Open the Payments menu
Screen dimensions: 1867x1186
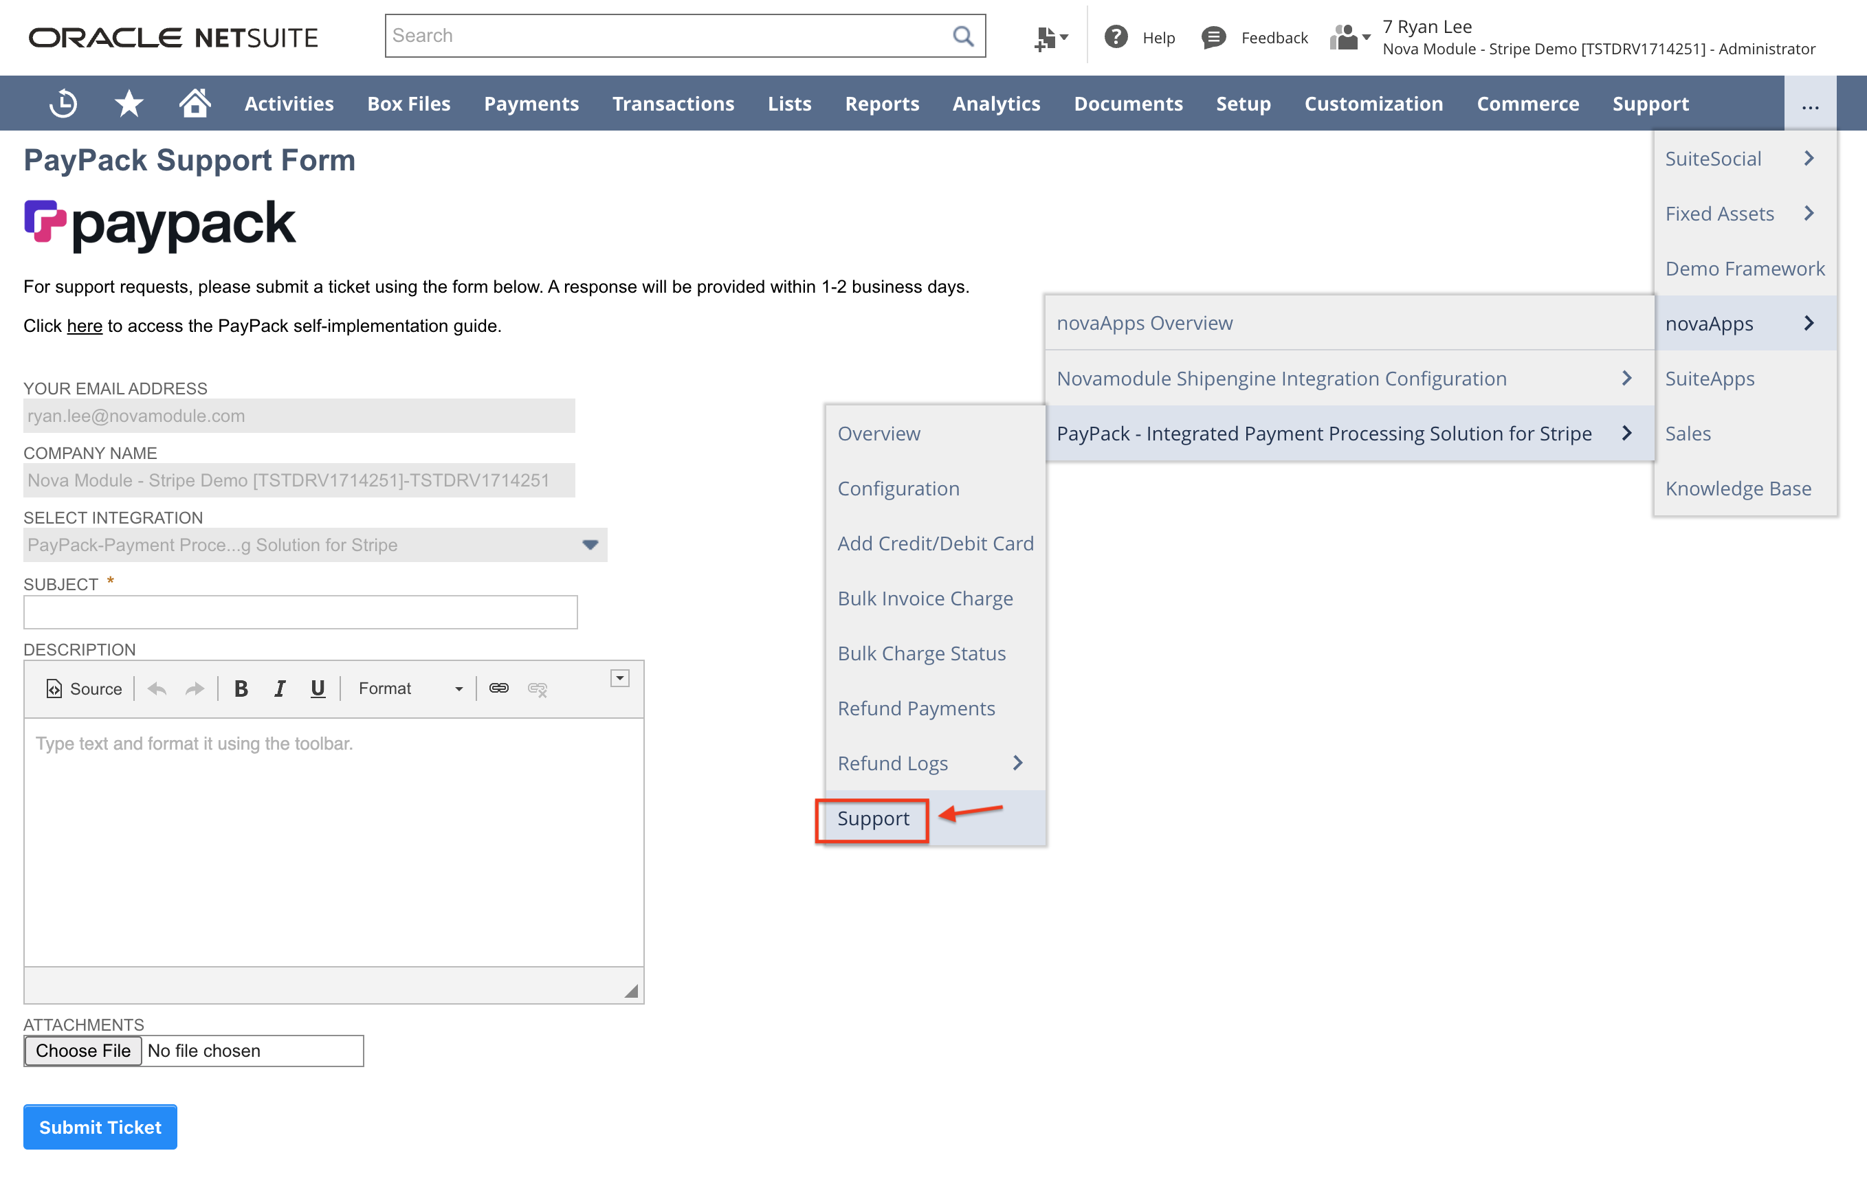click(531, 104)
